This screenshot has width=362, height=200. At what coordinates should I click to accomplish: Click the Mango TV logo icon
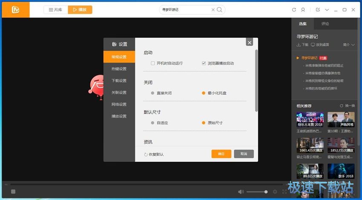tap(15, 10)
